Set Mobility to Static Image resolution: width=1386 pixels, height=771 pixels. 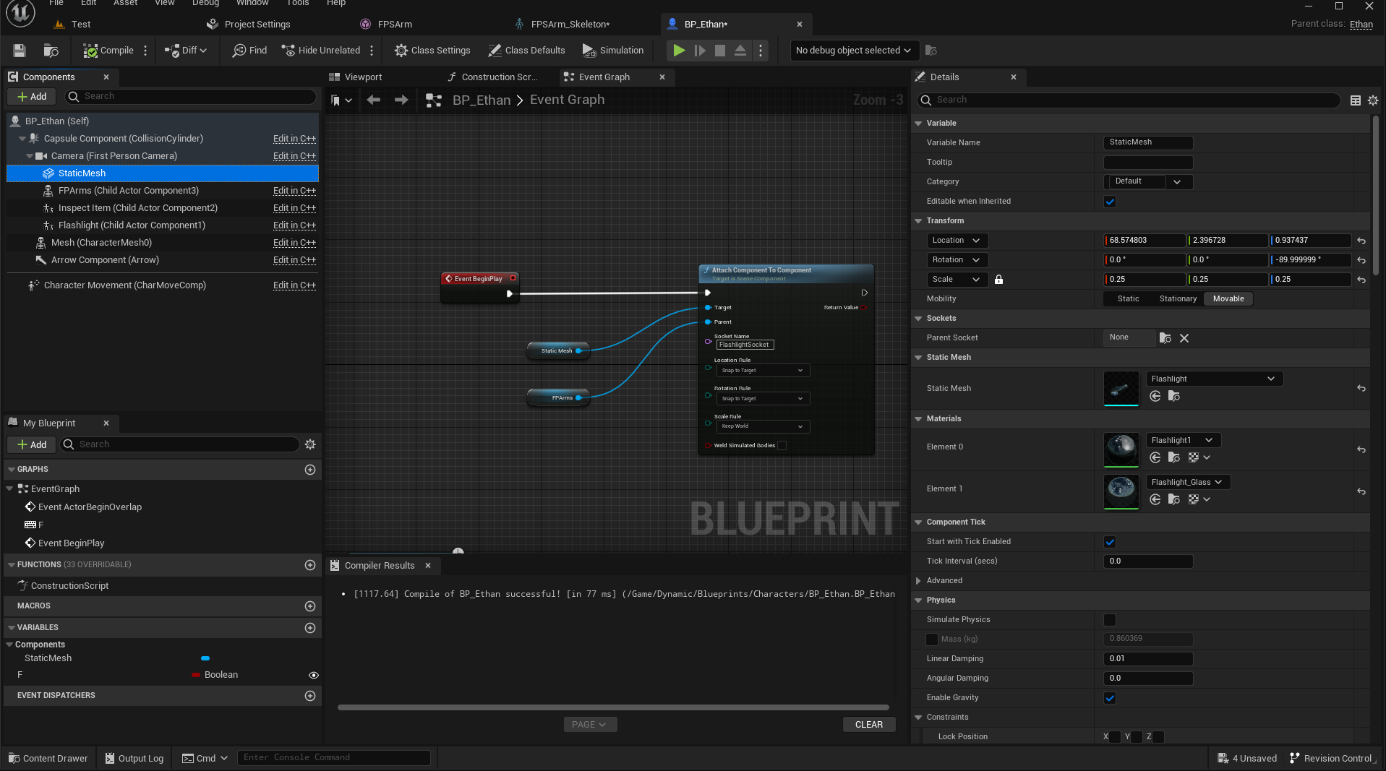point(1128,299)
